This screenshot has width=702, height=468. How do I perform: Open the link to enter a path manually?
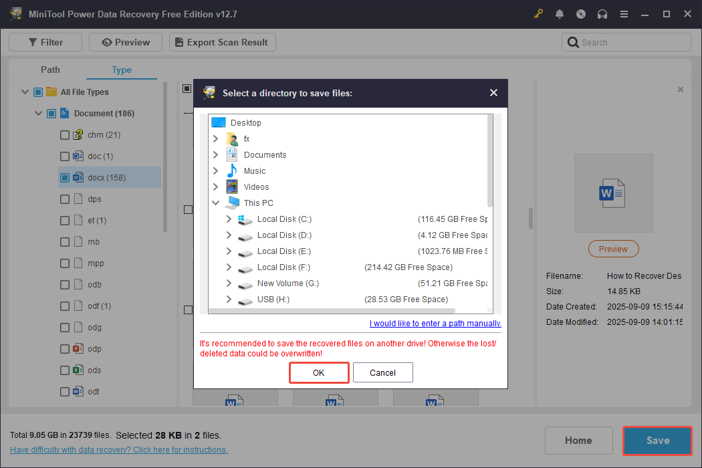coord(435,323)
